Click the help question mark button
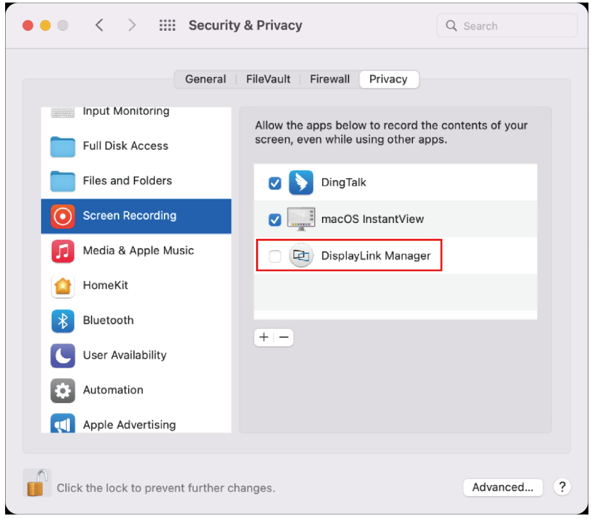The image size is (591, 519). 562,487
